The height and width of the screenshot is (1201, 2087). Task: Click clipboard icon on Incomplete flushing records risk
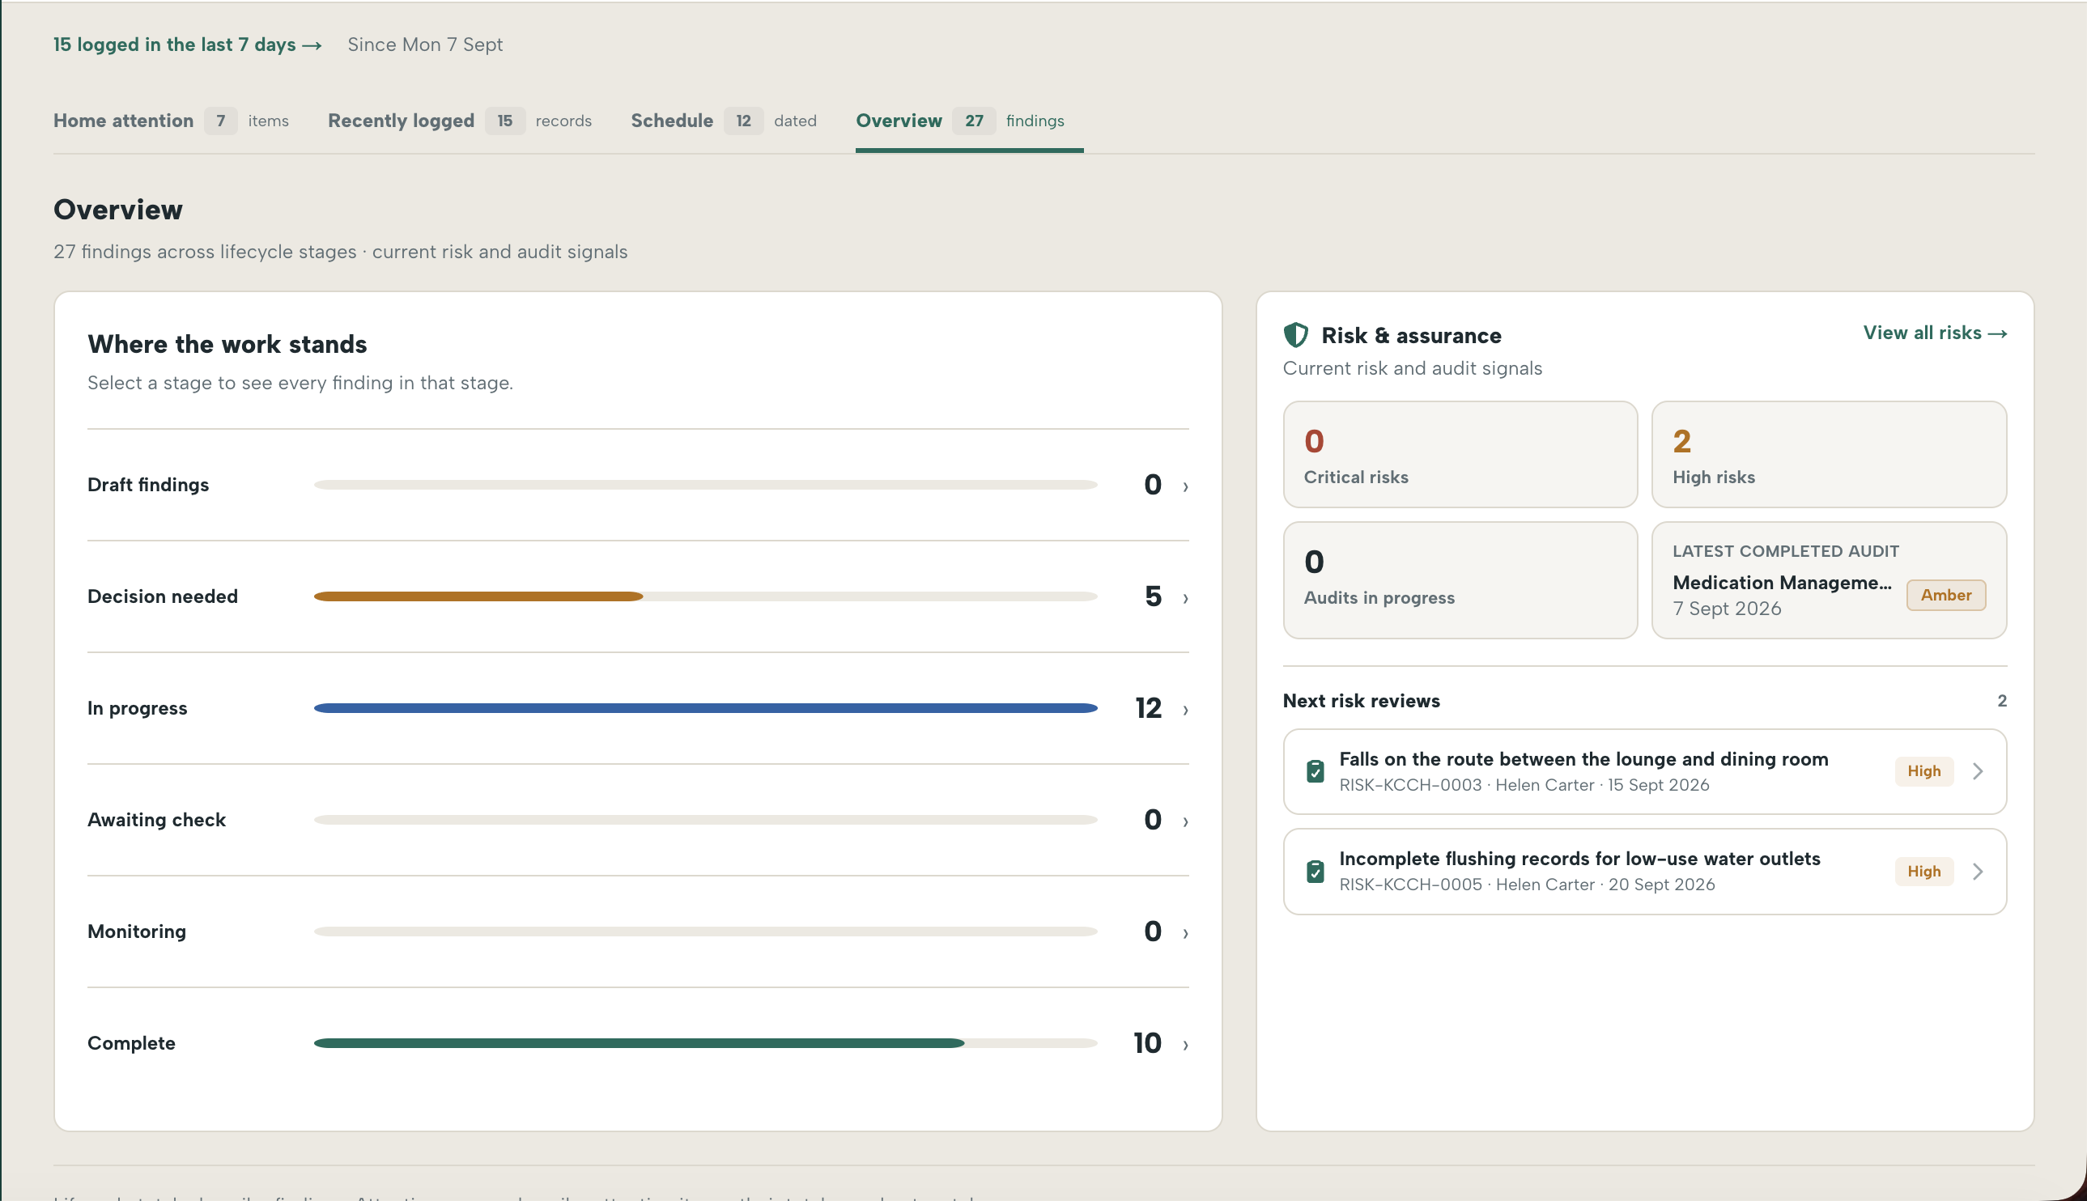1316,871
